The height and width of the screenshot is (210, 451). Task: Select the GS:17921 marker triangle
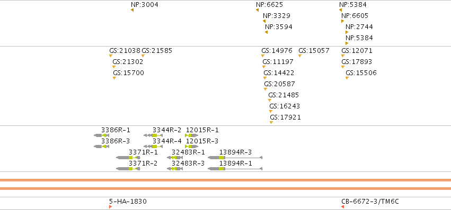pos(271,122)
